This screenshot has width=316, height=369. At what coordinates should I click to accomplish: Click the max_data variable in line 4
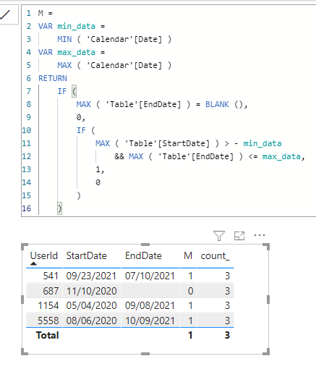tap(76, 52)
